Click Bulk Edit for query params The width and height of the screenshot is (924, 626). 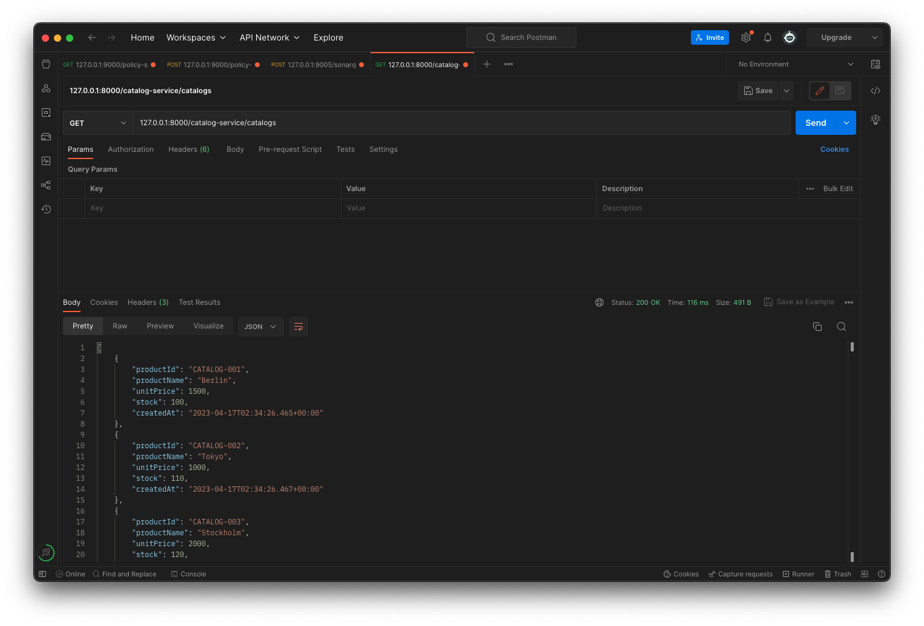pyautogui.click(x=838, y=189)
